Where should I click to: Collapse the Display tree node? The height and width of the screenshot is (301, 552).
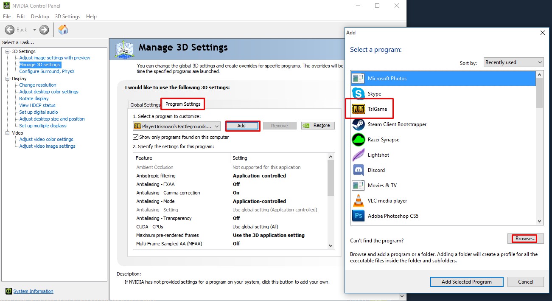pyautogui.click(x=8, y=79)
